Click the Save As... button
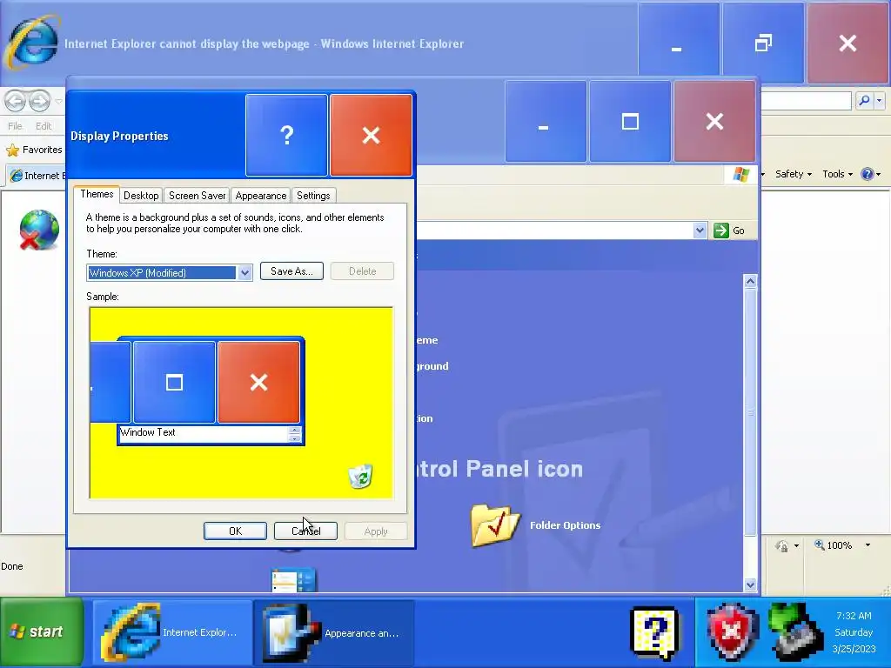 291,271
